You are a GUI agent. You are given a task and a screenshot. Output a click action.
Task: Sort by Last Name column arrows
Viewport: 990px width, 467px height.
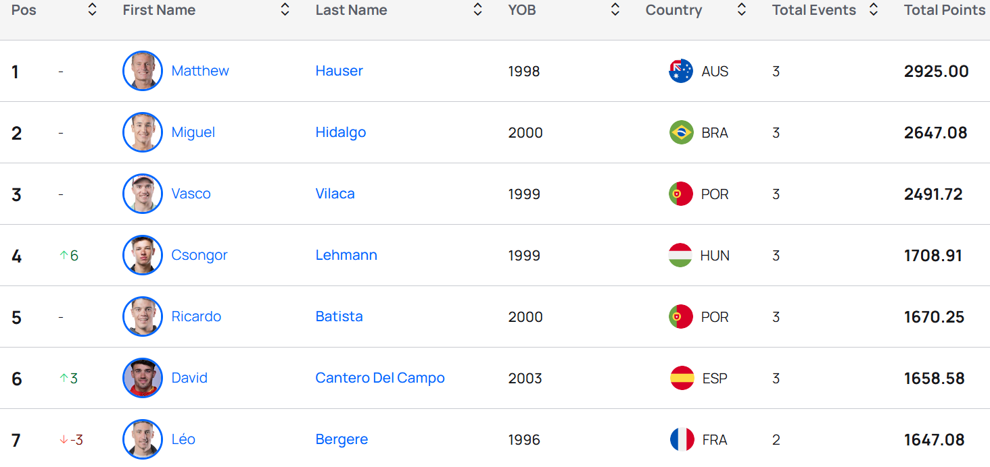[x=478, y=9]
